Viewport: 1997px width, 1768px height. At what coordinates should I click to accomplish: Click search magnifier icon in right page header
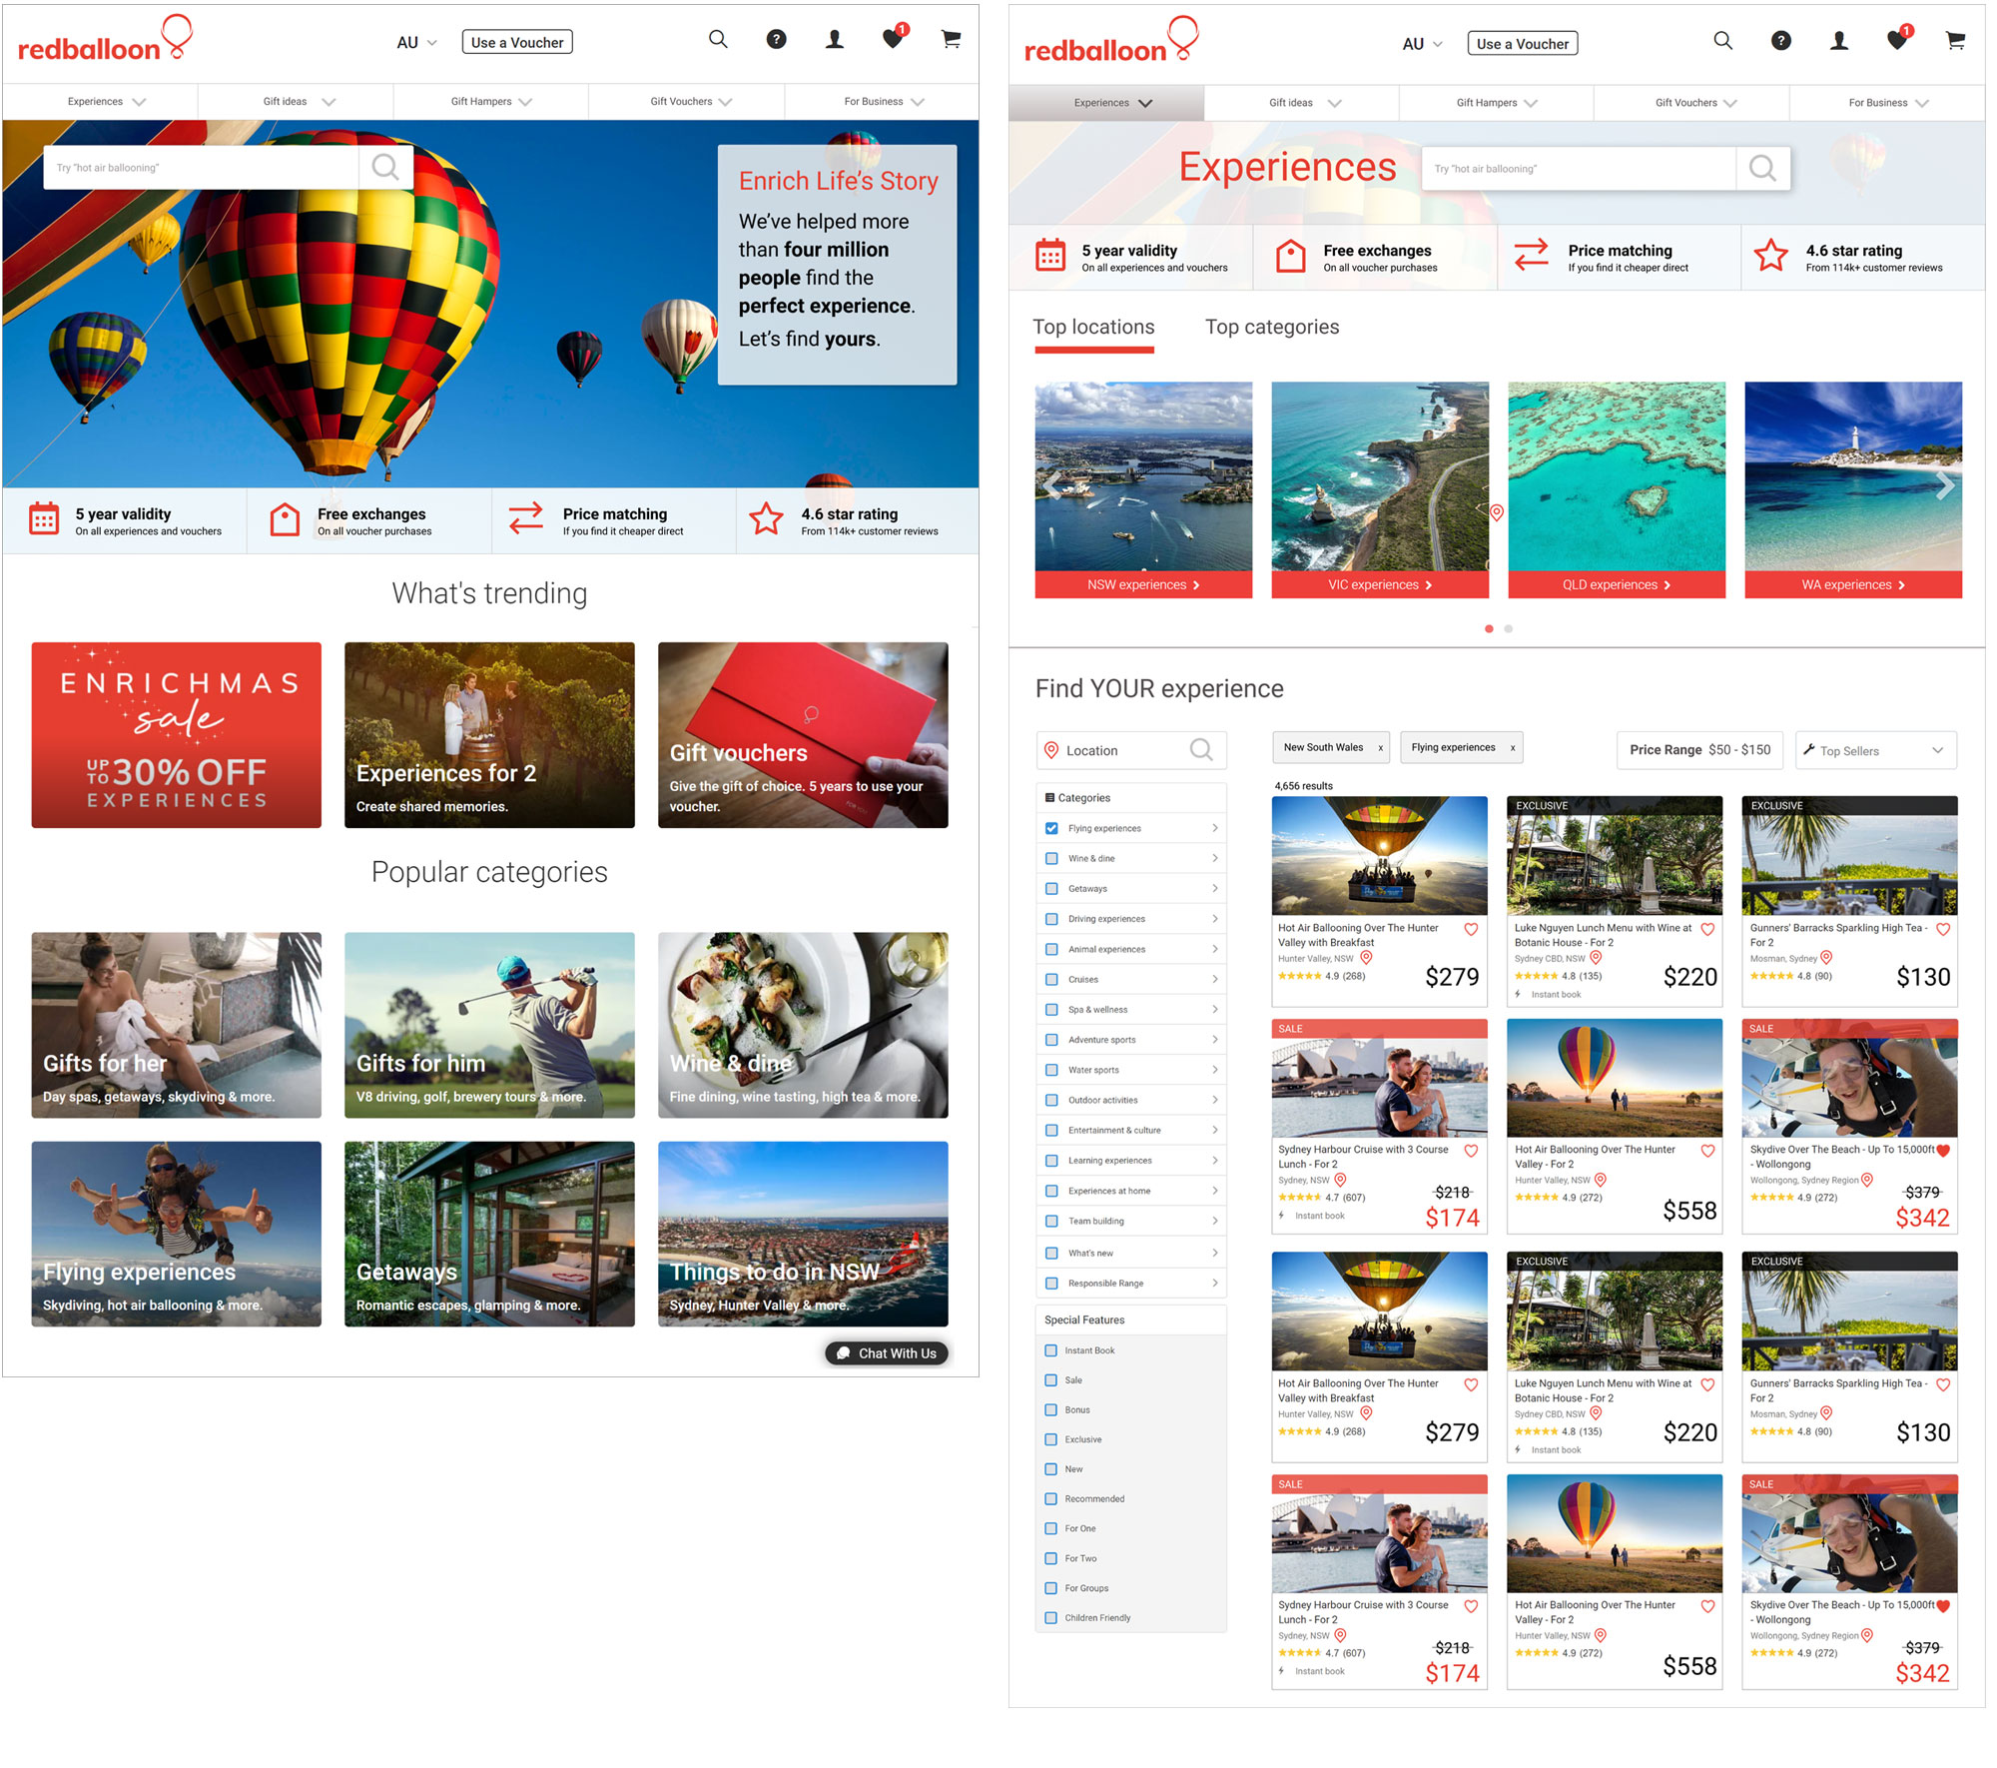tap(1723, 41)
